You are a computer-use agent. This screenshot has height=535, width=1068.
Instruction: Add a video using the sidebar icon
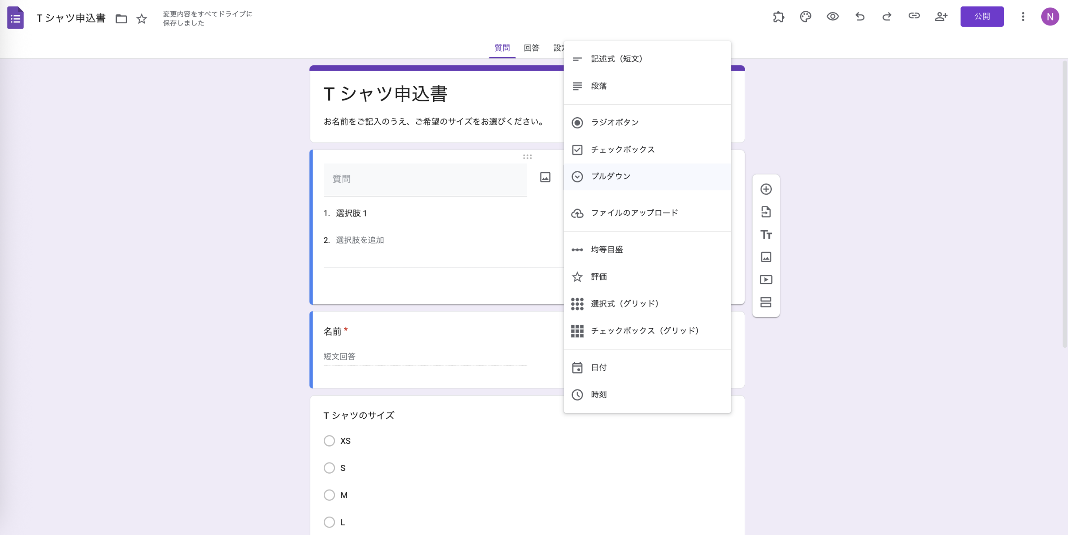[766, 279]
